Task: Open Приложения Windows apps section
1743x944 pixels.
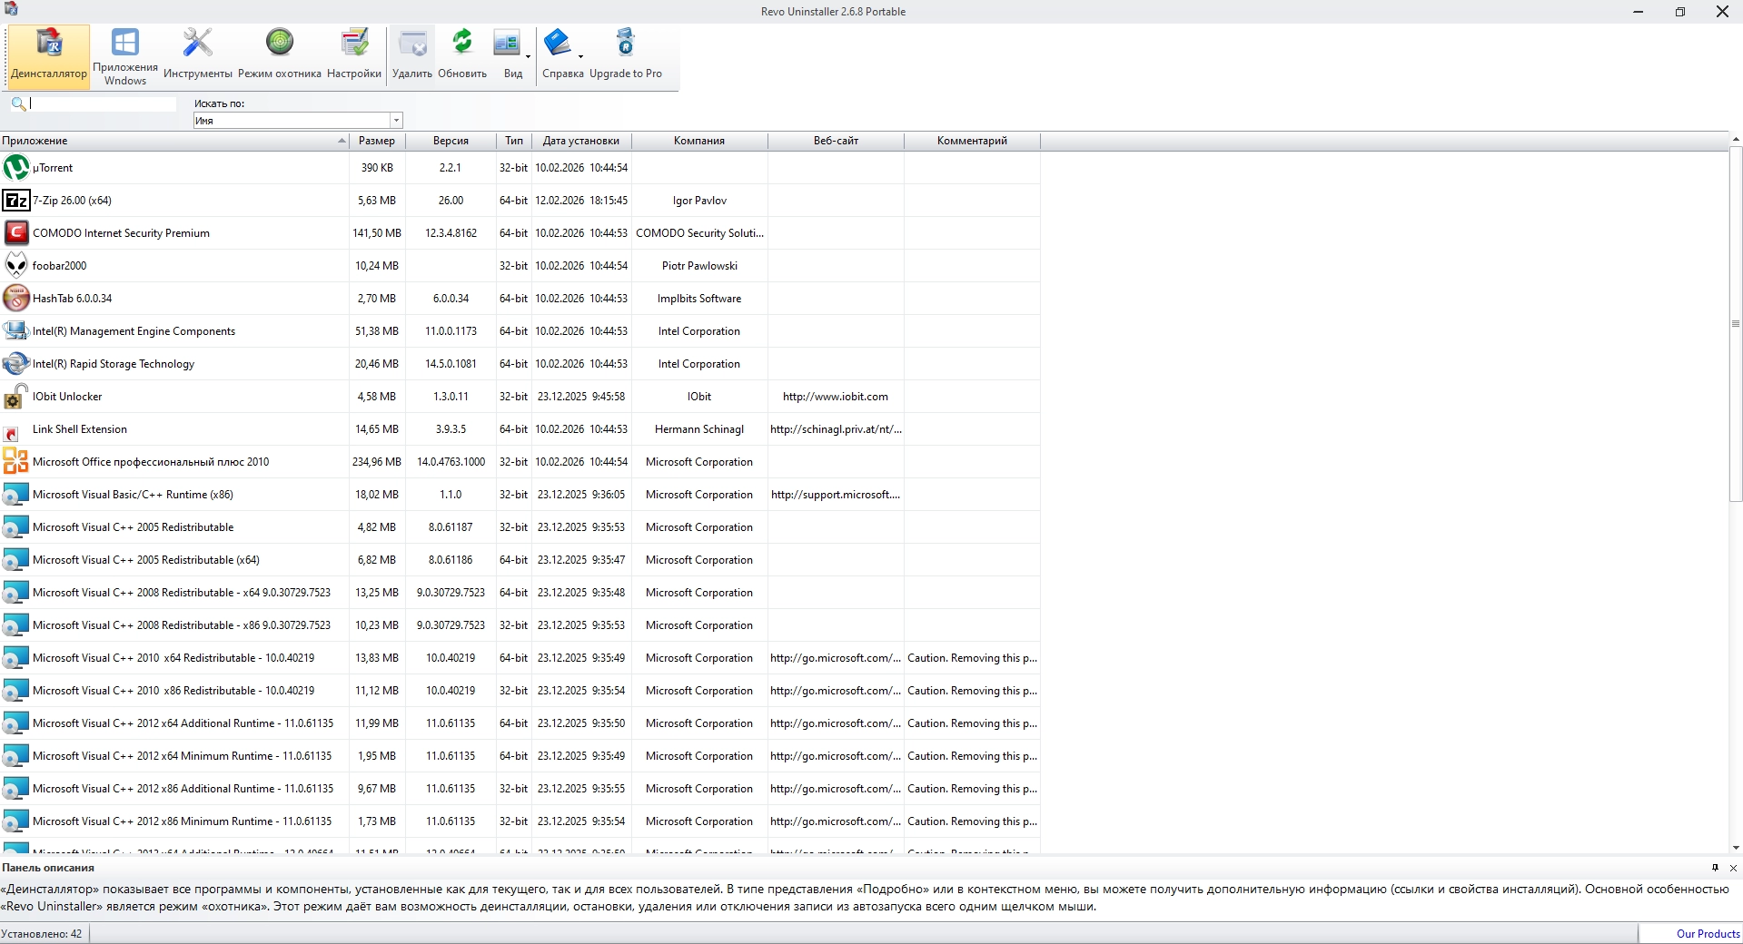Action: pos(125,56)
